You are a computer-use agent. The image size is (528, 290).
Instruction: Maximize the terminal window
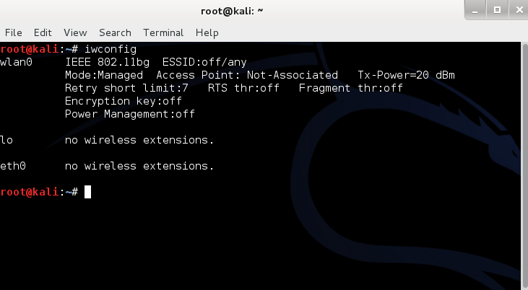pyautogui.click(x=497, y=10)
